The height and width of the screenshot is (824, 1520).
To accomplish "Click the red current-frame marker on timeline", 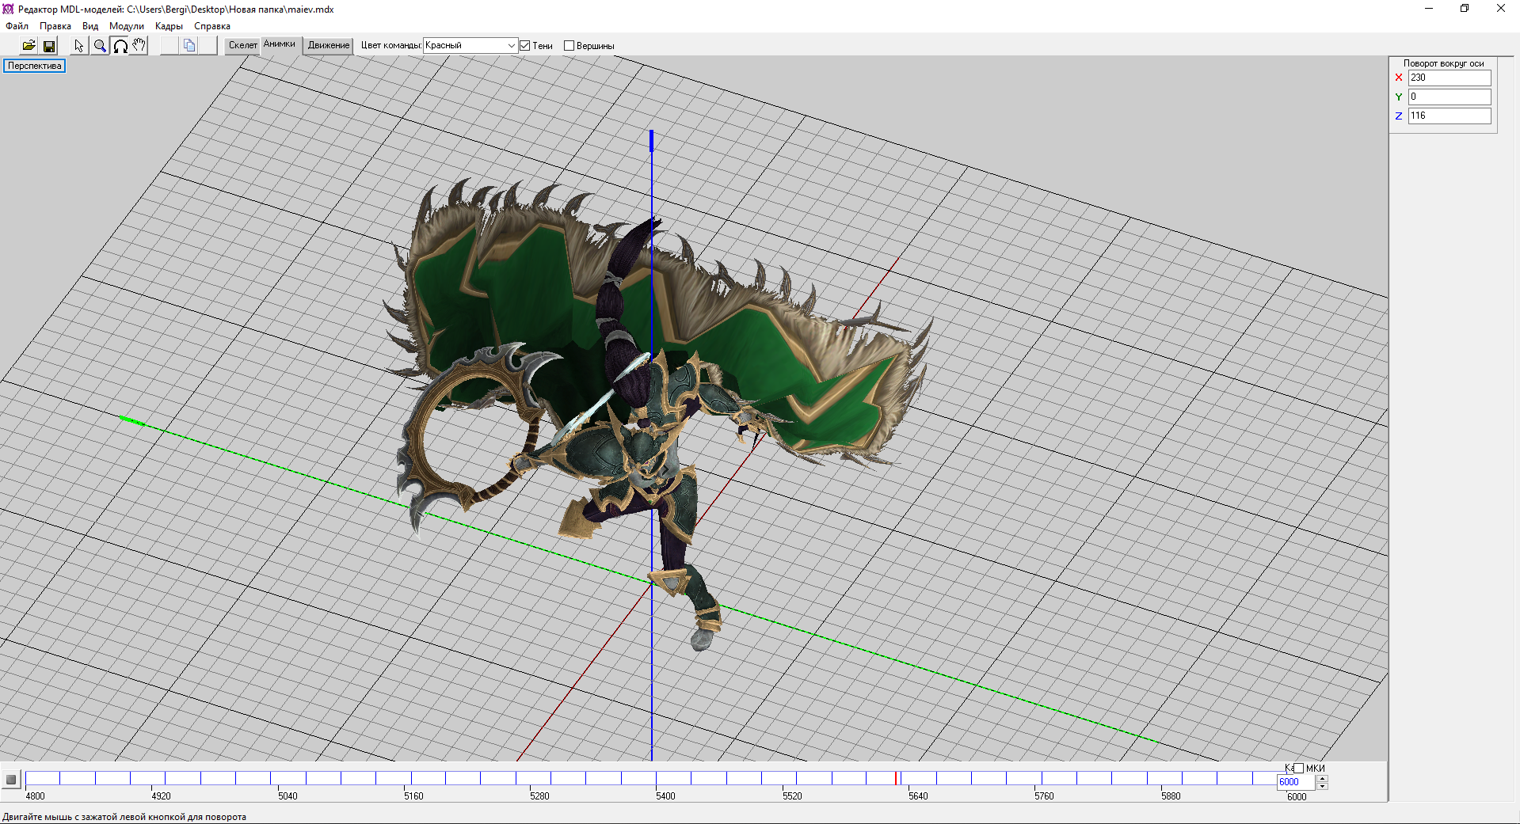I will point(896,778).
